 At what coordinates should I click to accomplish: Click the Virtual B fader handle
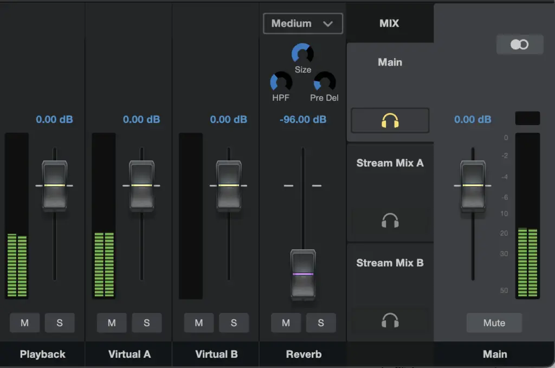pos(229,186)
